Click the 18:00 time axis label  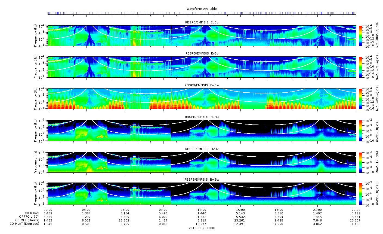[279, 210]
